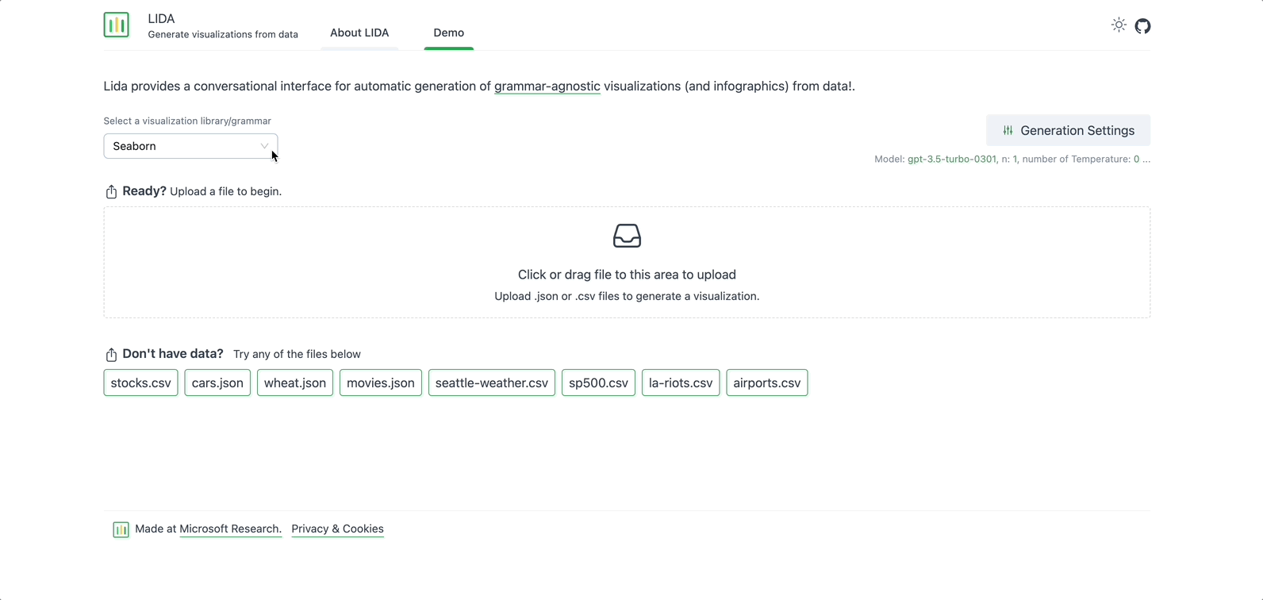Choose the cars.json sample file
1263x600 pixels.
217,383
